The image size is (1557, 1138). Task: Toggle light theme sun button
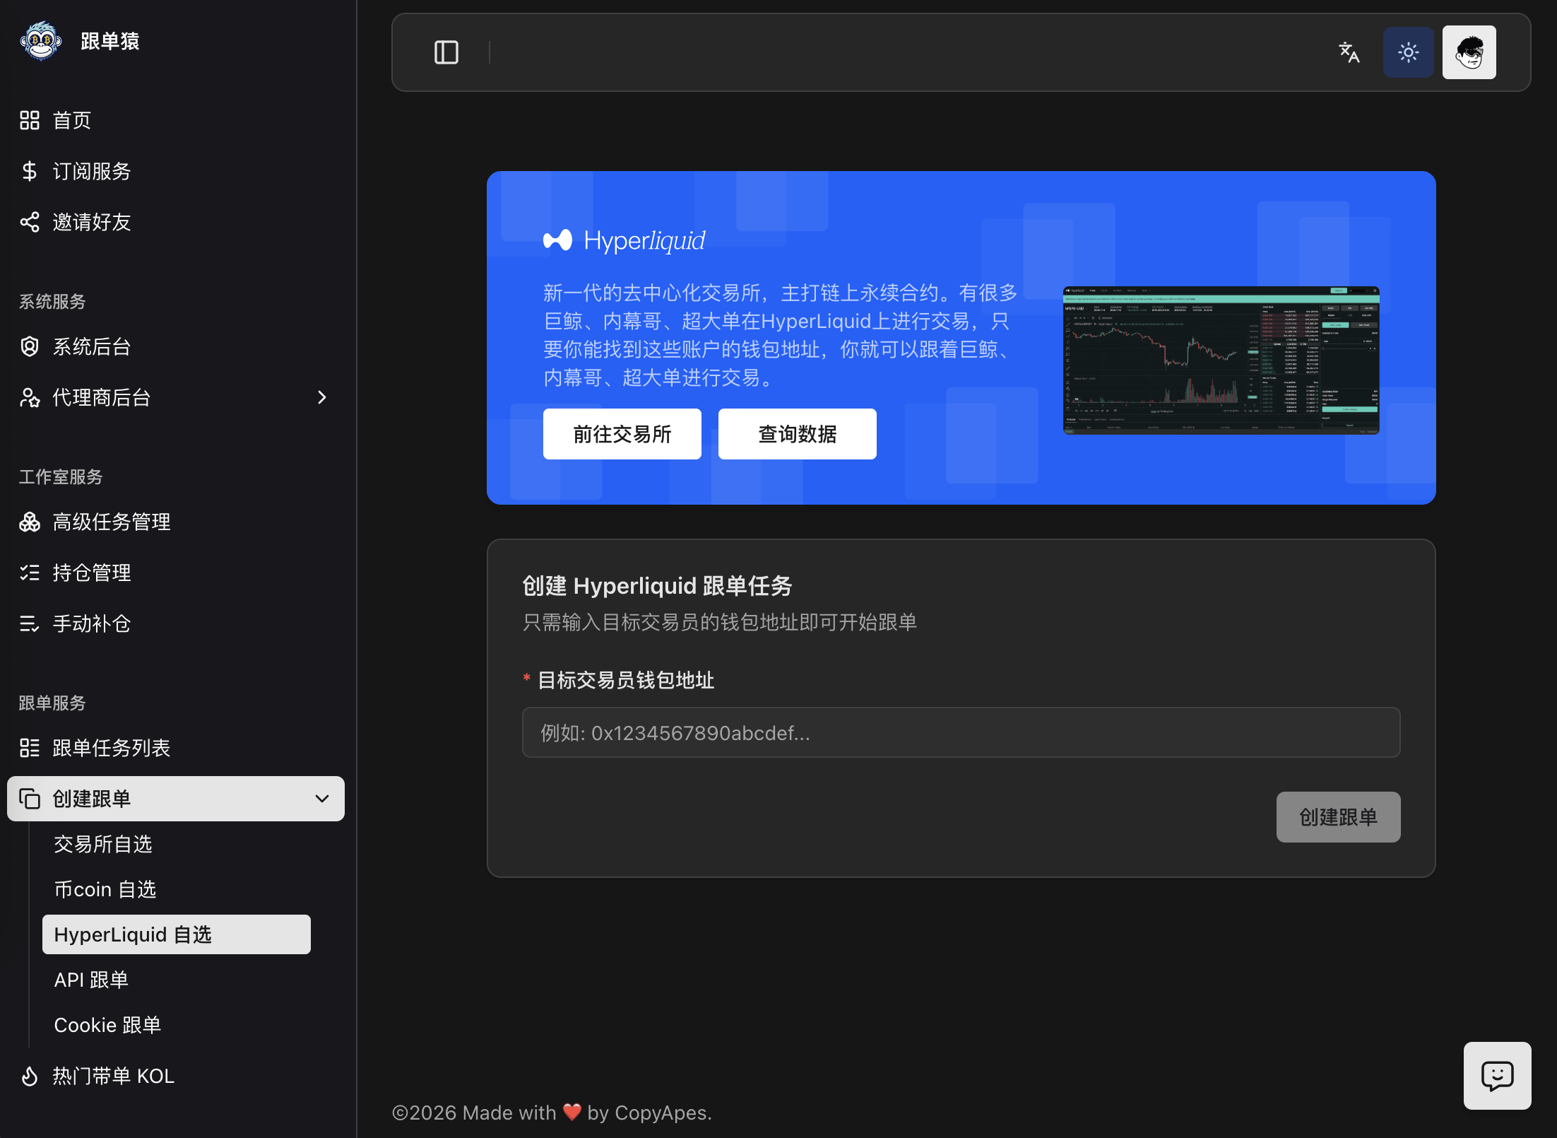(1408, 52)
